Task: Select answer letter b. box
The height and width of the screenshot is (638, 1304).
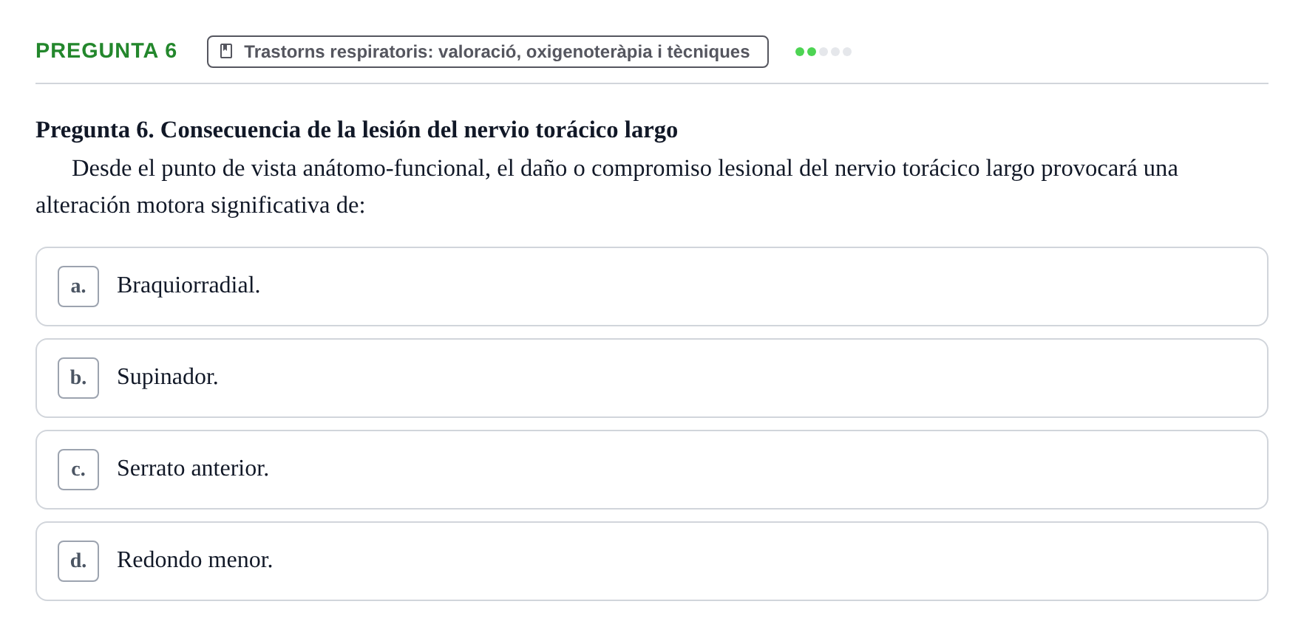Action: click(x=78, y=378)
